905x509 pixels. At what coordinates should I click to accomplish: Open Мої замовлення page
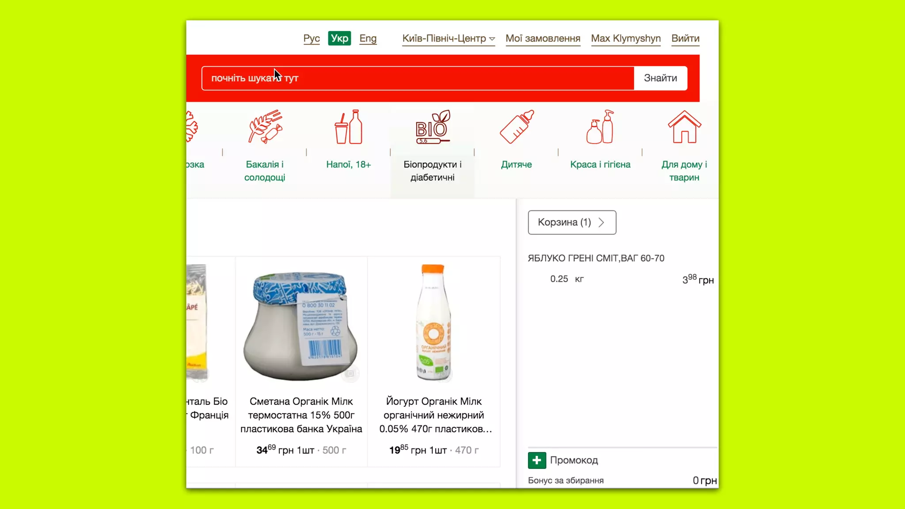tap(543, 38)
